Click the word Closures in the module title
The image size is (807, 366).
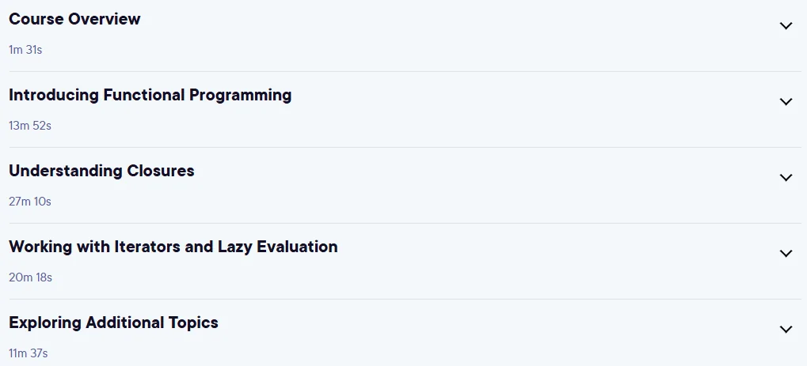pos(161,171)
